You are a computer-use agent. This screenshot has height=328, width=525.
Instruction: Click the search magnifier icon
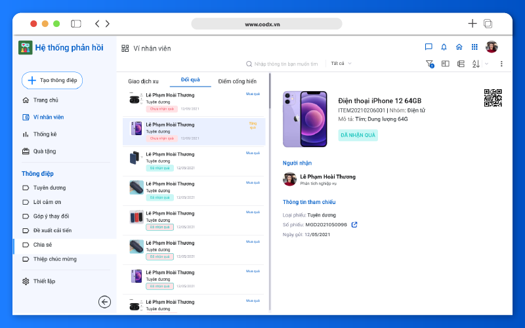click(249, 64)
